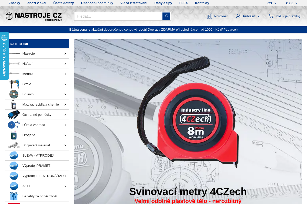
Task: Click the drill icon for Stroje
Action: pos(14,84)
